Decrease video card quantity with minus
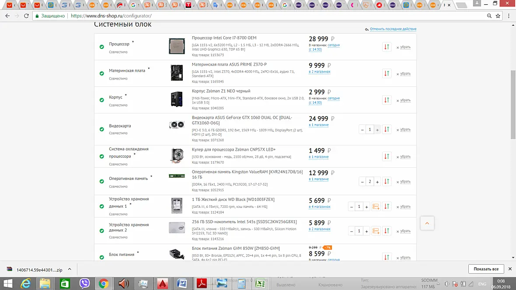This screenshot has width=516, height=290. [363, 130]
